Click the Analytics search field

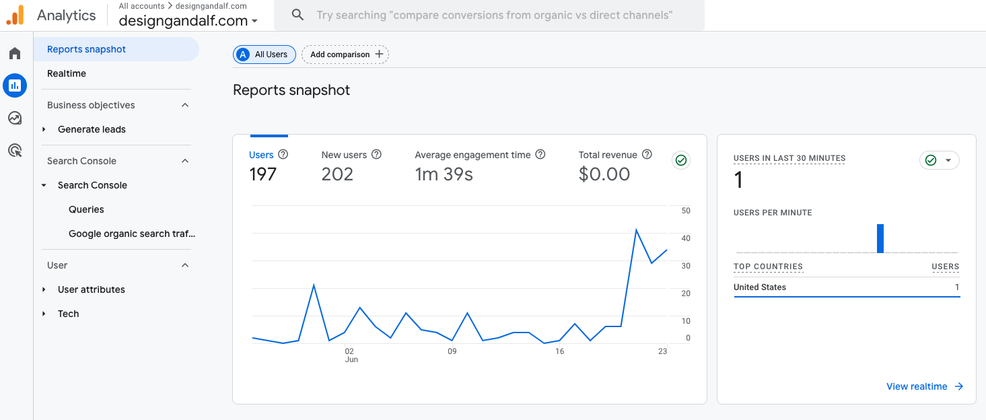click(x=494, y=15)
